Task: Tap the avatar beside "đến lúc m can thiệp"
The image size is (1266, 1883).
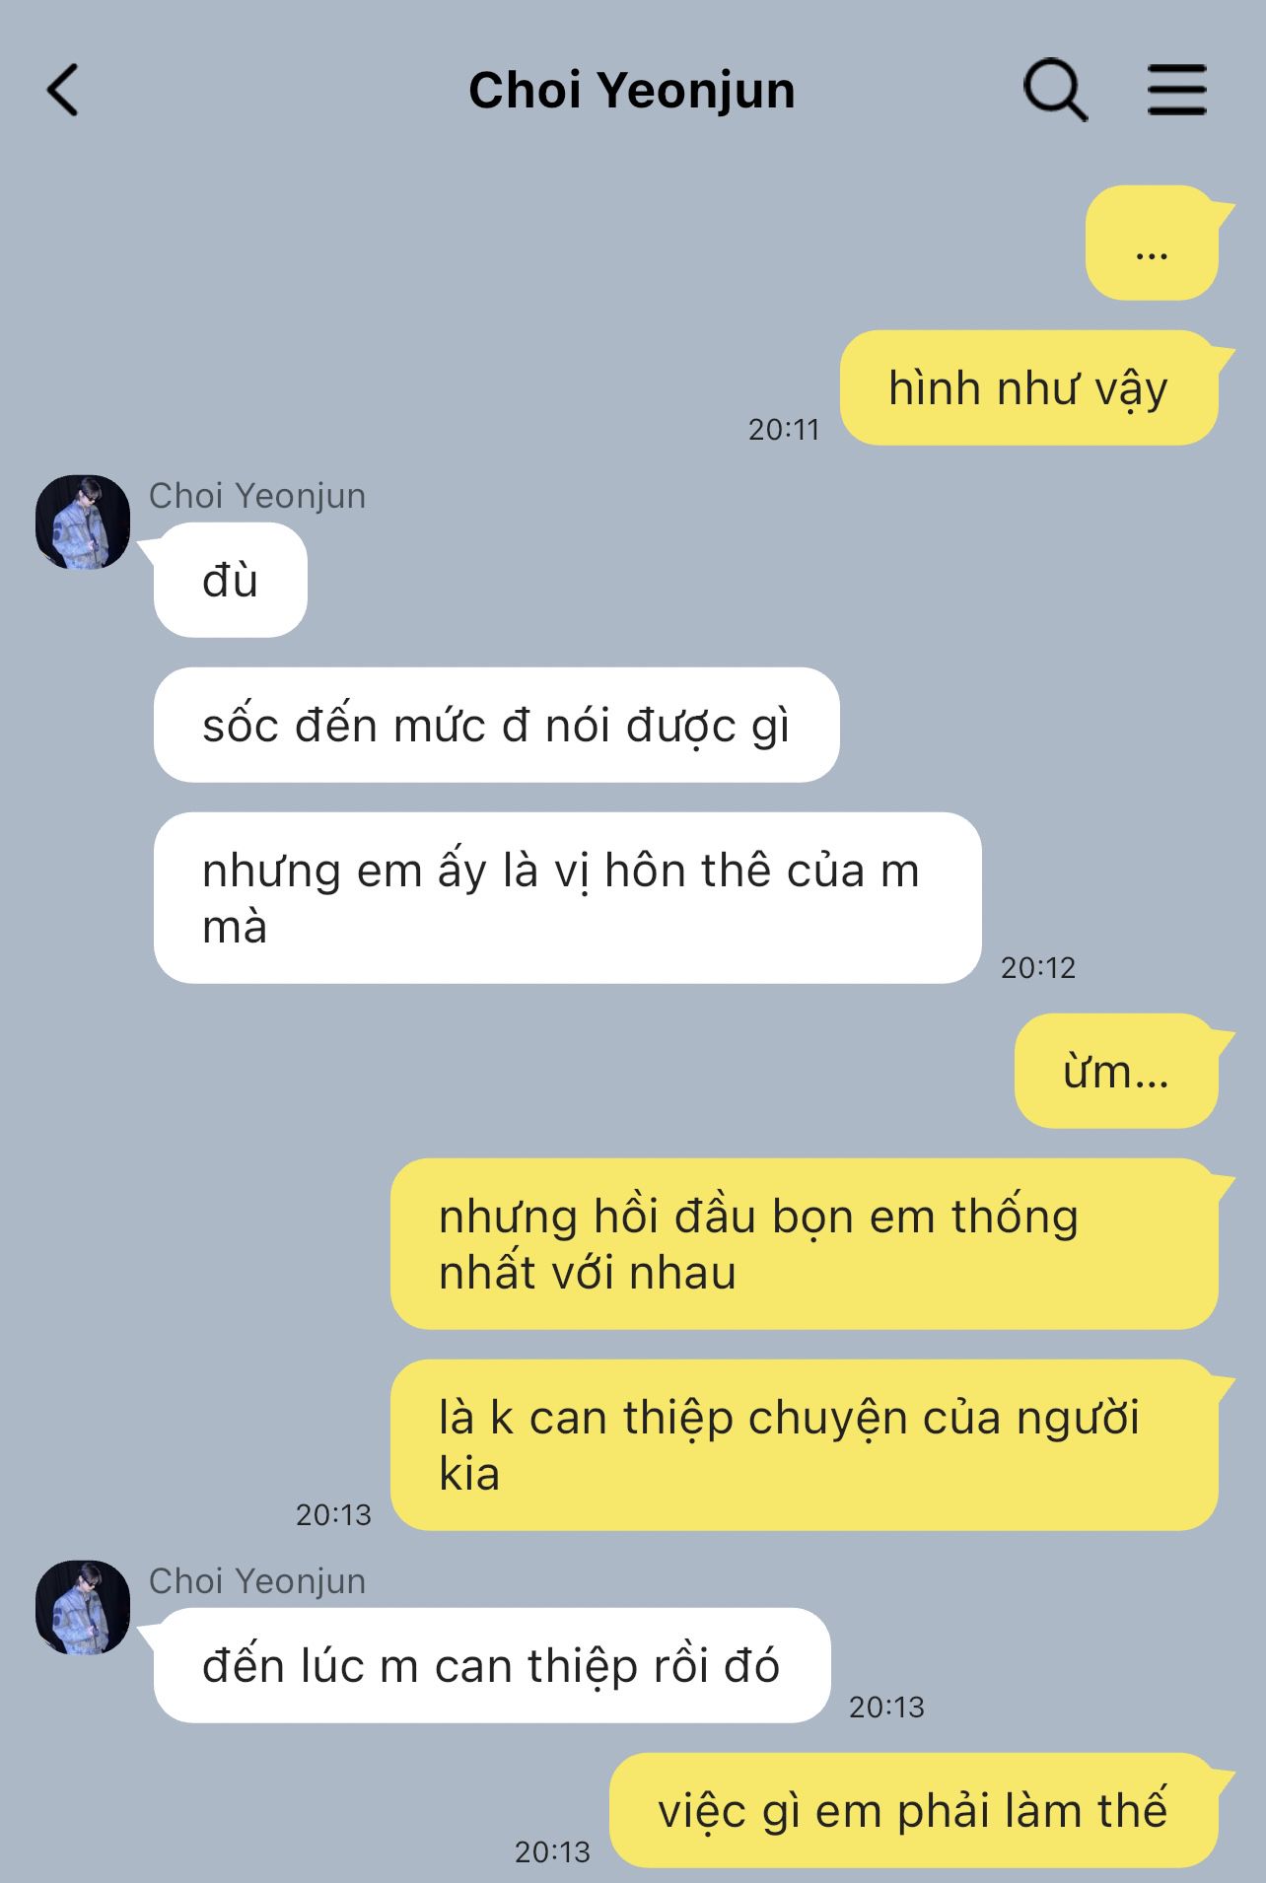Action: (83, 1608)
